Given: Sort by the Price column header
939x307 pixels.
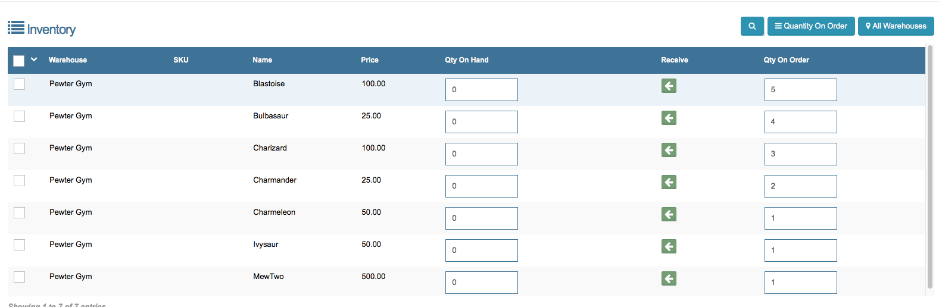Looking at the screenshot, I should point(369,60).
